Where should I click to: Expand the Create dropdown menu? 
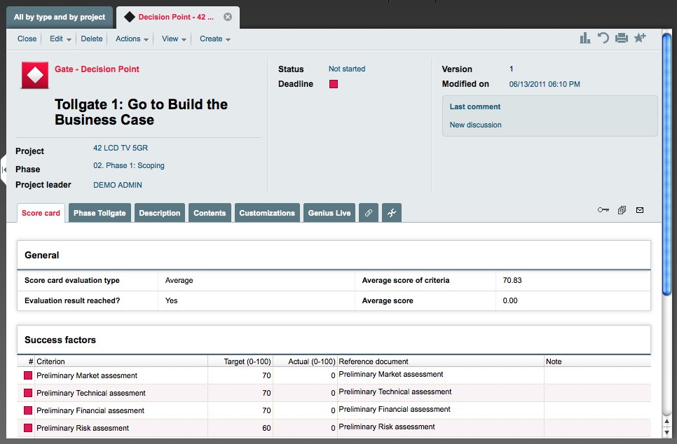click(x=215, y=39)
